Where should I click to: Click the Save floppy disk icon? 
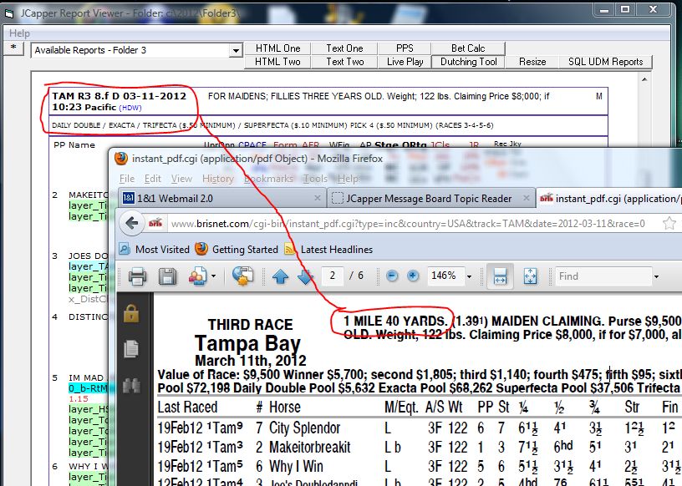click(167, 276)
